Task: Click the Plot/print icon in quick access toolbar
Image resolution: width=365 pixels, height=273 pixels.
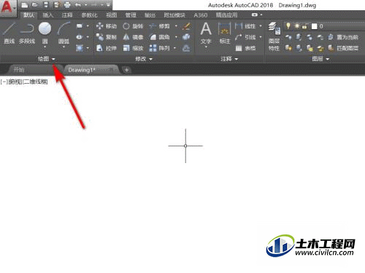Action: click(67, 5)
